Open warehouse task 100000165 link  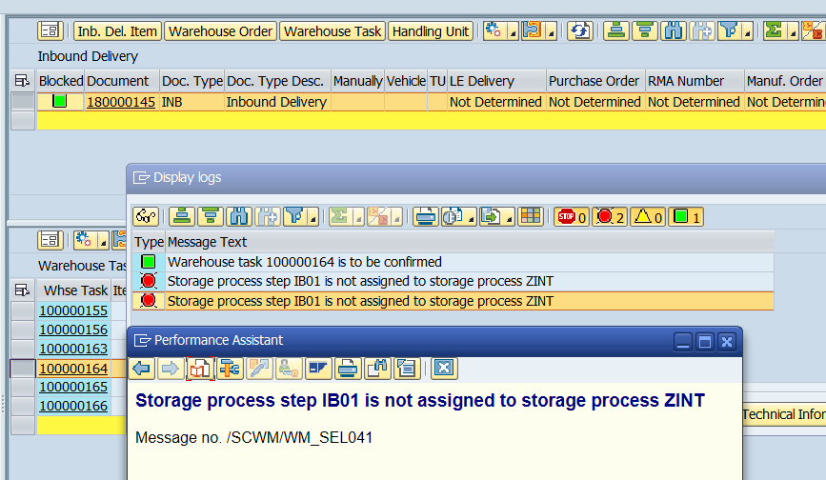(x=73, y=387)
